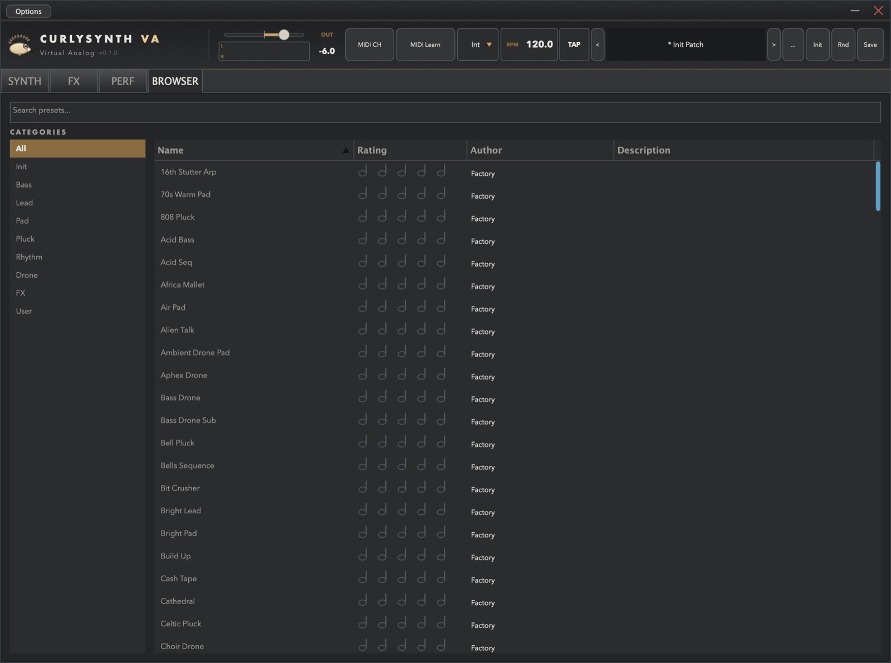Rate Bit Crusher four notes
This screenshot has width=891, height=663.
coord(422,488)
